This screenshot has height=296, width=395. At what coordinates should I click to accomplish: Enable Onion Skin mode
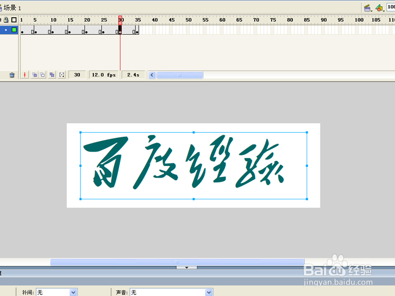(35, 75)
